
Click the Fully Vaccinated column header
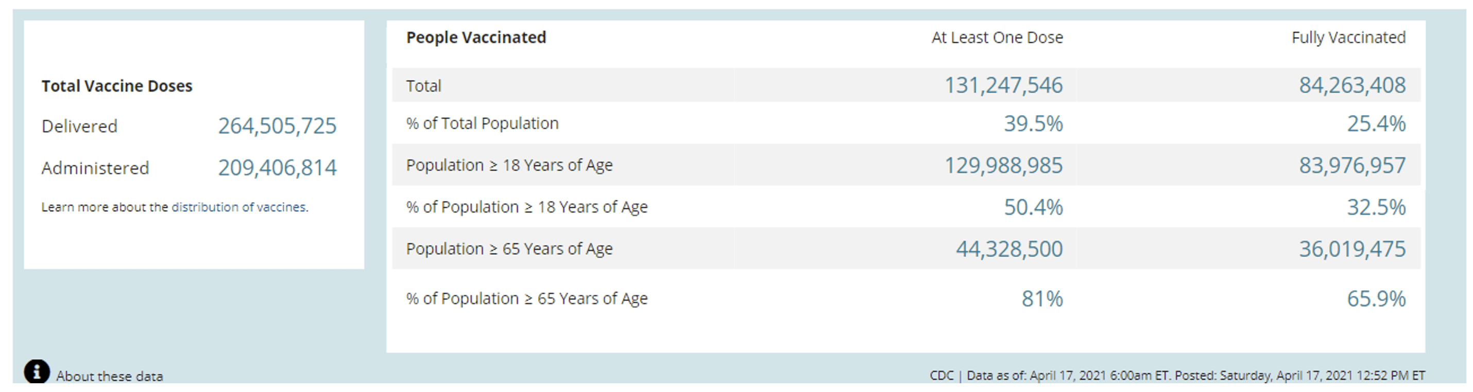click(1348, 38)
